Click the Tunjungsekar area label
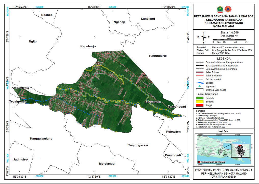The width and height of the screenshot is (259, 184). pyautogui.click(x=138, y=145)
